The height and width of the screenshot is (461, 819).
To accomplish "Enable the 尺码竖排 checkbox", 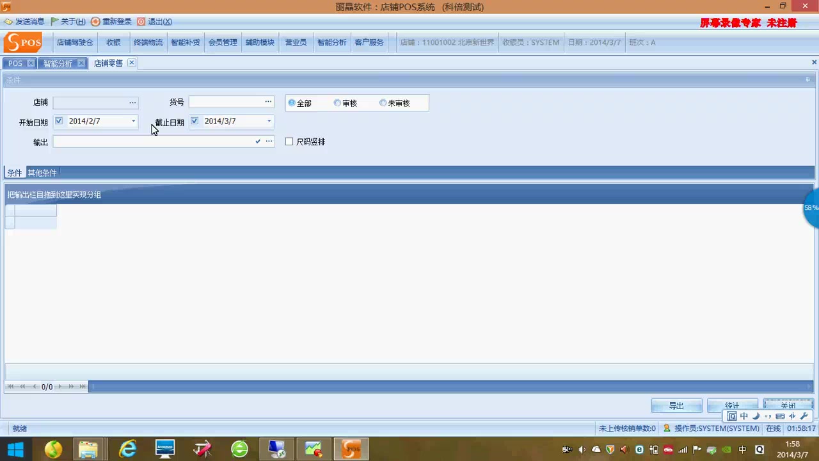I will tap(289, 142).
